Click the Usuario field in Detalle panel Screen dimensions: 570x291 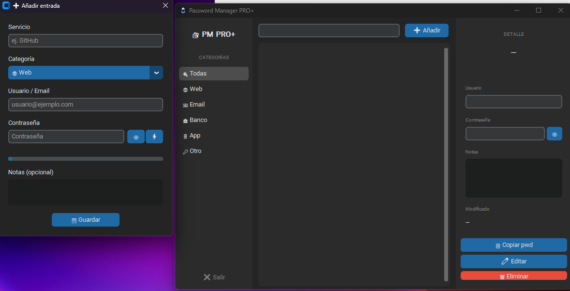[514, 102]
